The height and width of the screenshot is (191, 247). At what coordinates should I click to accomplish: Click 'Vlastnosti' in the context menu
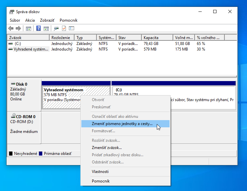100,172
